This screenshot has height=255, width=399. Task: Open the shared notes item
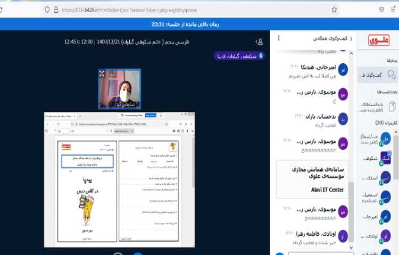378,107
